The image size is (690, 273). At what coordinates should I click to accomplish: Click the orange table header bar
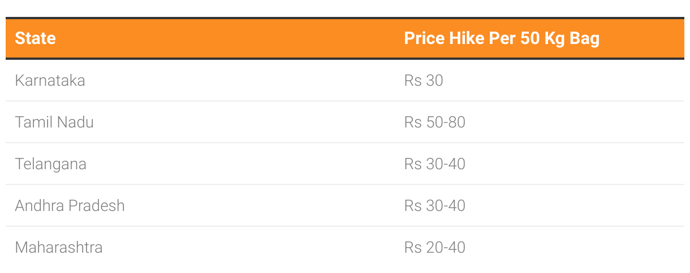(345, 38)
